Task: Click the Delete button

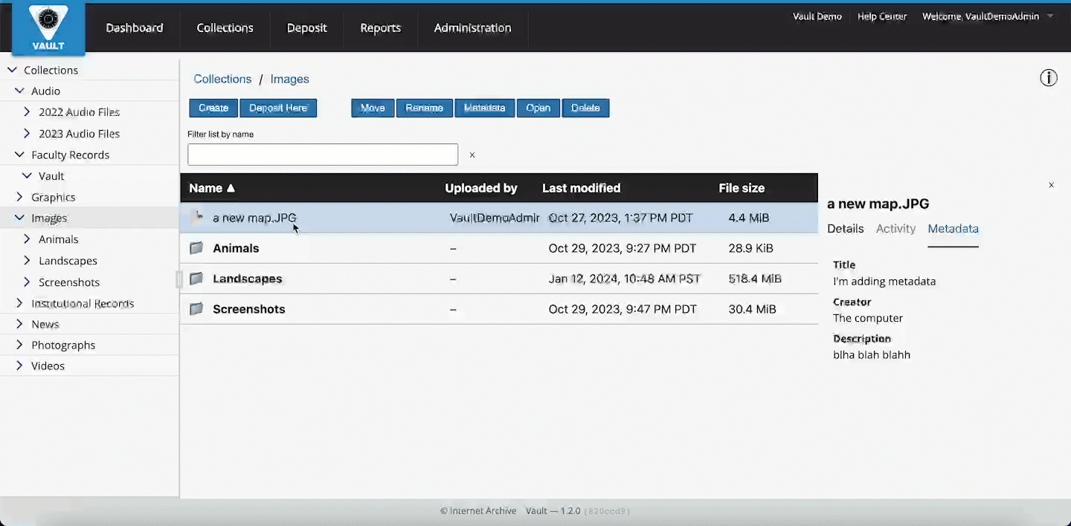Action: [585, 108]
